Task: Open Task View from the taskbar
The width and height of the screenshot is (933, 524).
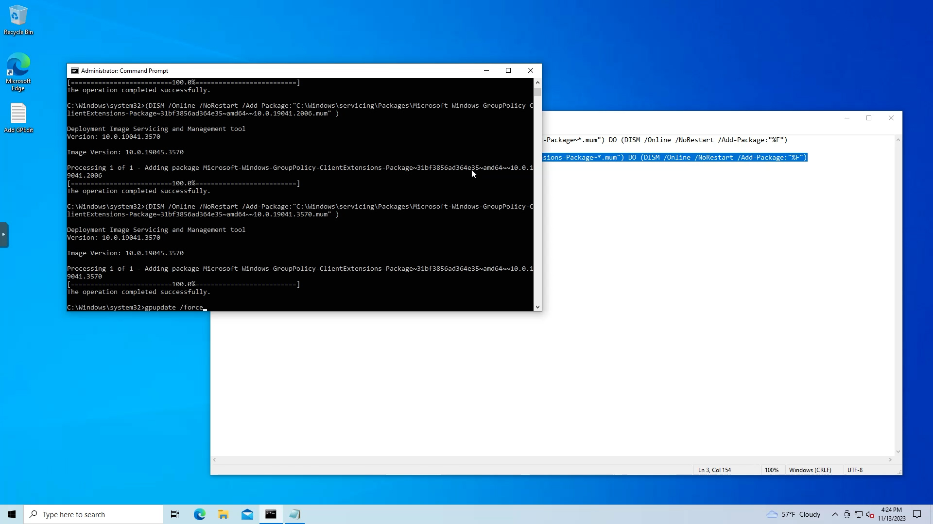Action: (x=174, y=514)
